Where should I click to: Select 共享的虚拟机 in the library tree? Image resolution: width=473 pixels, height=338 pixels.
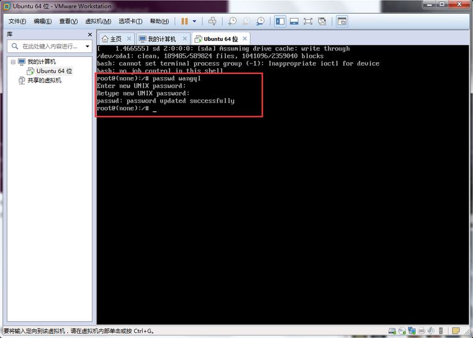(44, 80)
